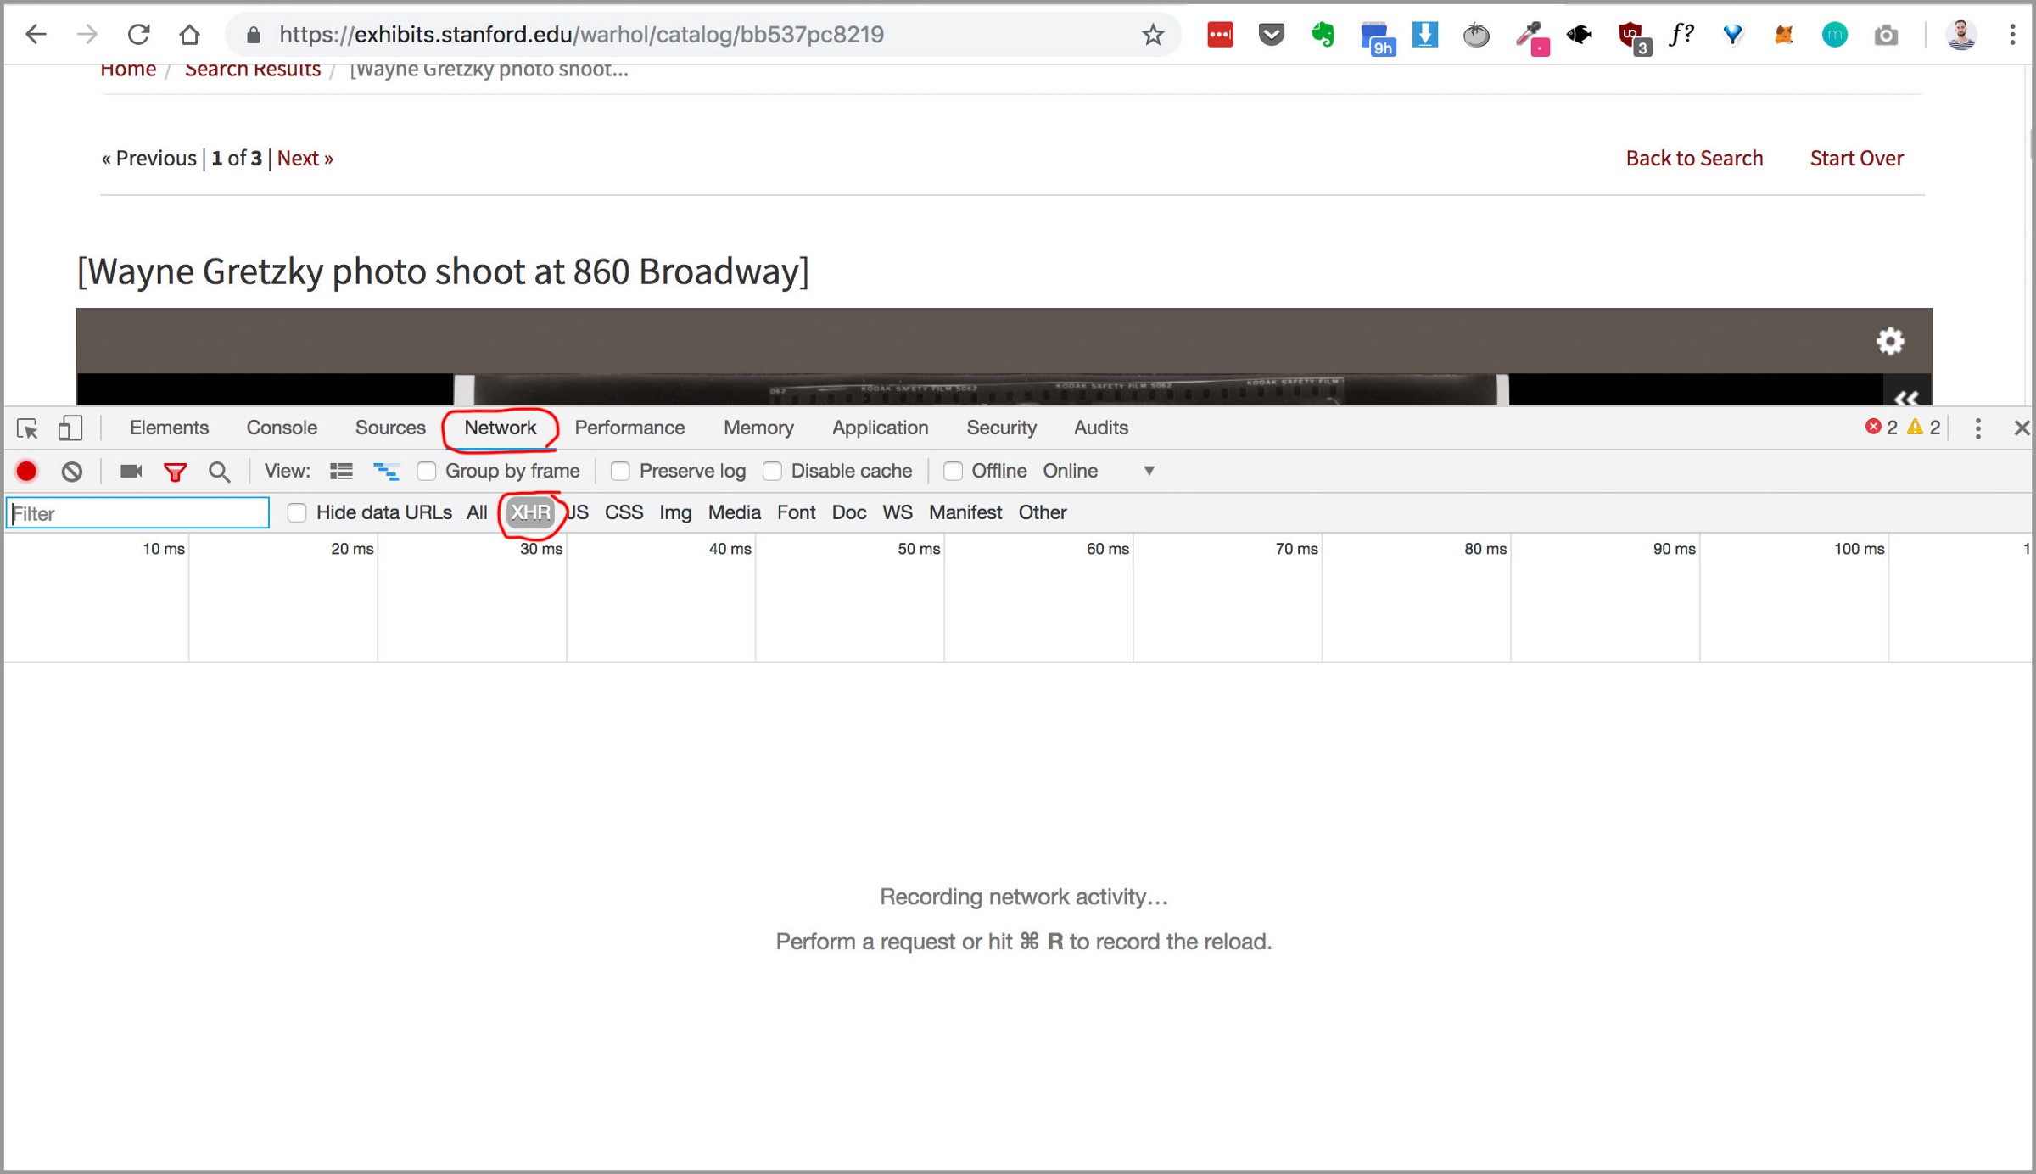Viewport: 2036px width, 1174px height.
Task: Check the Disable cache checkbox
Action: tap(772, 471)
